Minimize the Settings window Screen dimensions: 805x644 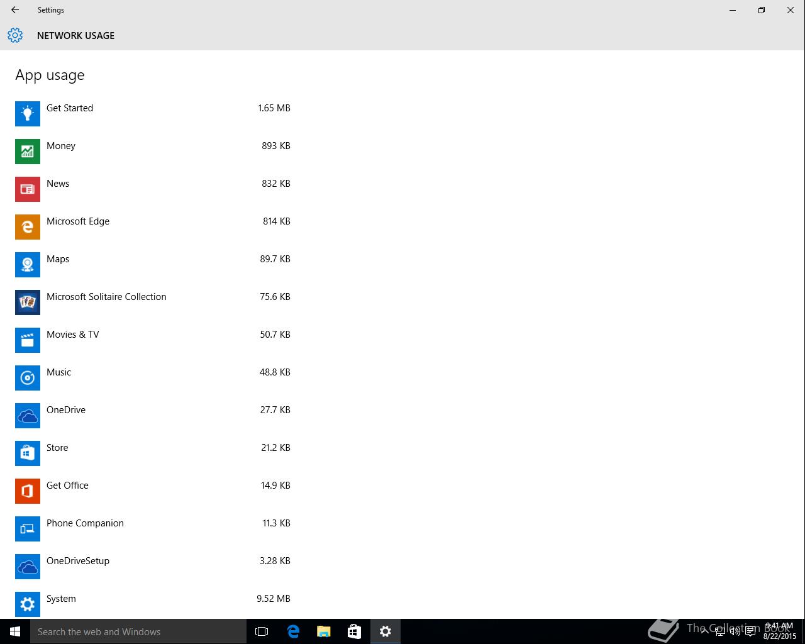point(733,10)
